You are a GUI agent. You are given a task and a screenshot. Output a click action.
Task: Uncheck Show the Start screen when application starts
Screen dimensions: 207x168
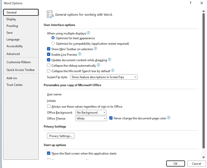pyautogui.click(x=48, y=153)
